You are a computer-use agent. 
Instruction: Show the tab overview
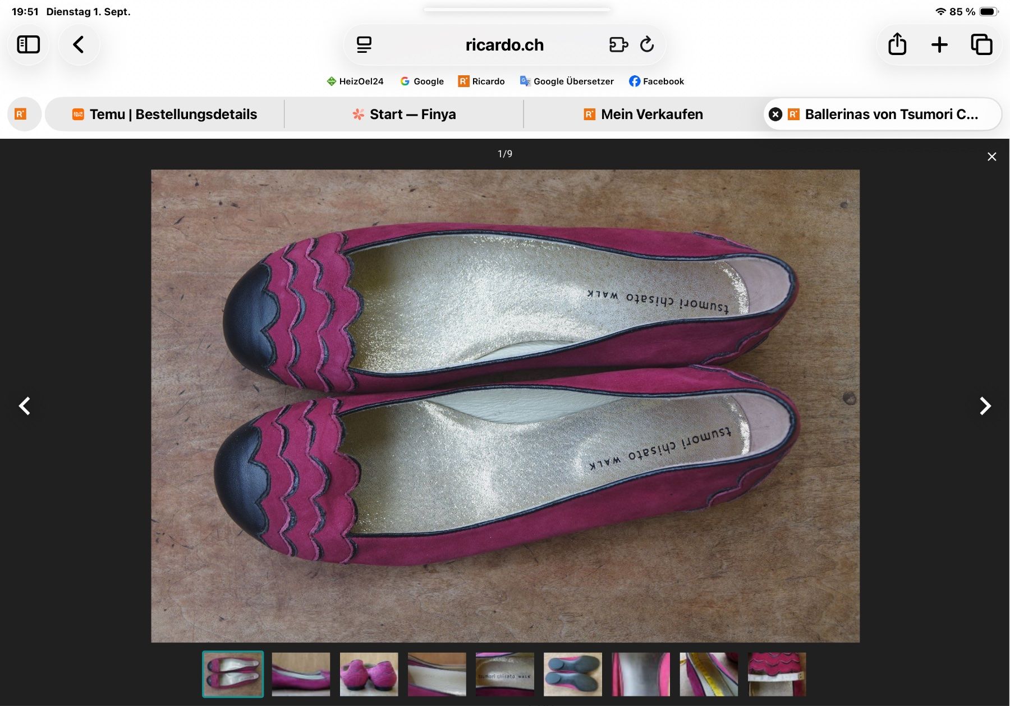pos(981,45)
